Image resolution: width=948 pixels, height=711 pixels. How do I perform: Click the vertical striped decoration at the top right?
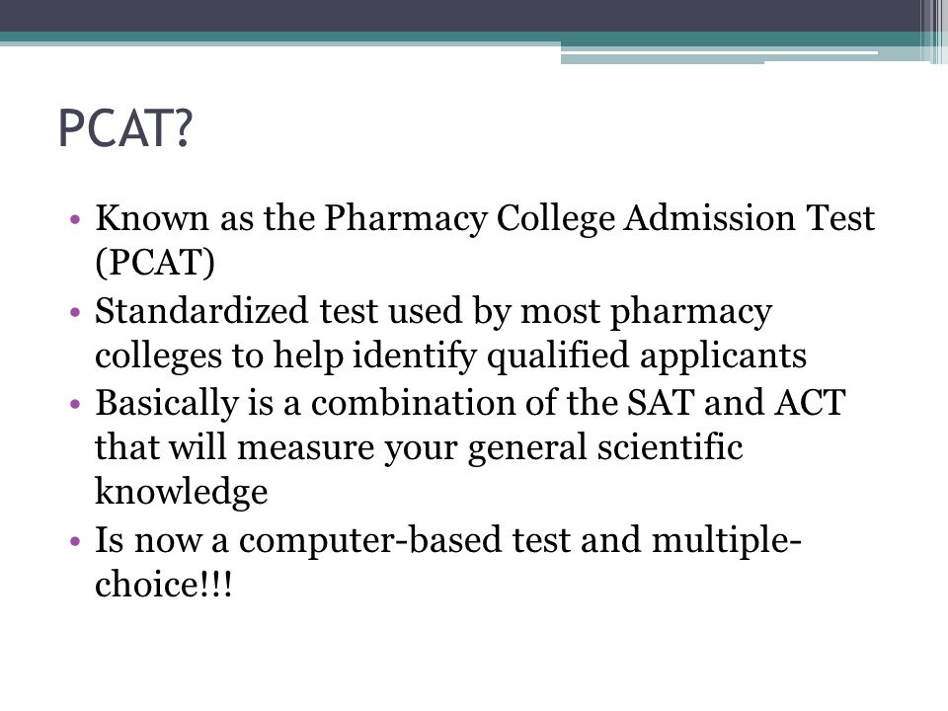tap(933, 32)
